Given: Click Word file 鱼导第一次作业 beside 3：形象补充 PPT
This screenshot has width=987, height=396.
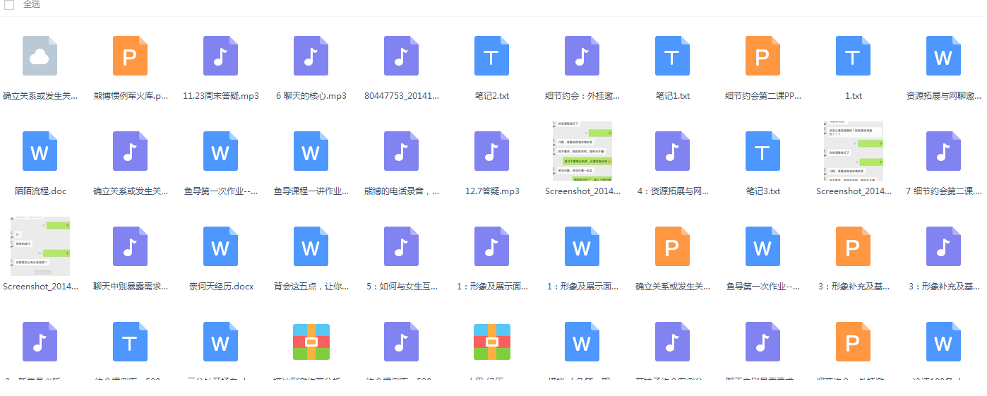Looking at the screenshot, I should [762, 246].
